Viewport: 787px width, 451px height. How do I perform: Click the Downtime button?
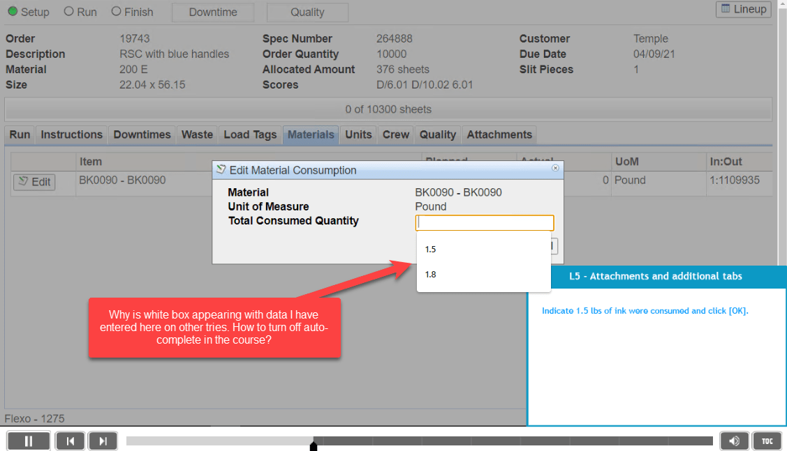coord(212,12)
